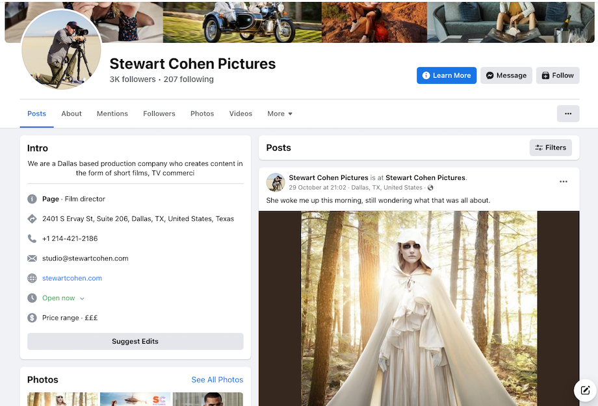Switch to the Posts tab
The image size is (598, 406).
click(36, 114)
